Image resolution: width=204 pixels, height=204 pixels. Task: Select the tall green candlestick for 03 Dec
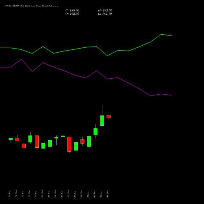pos(102,120)
